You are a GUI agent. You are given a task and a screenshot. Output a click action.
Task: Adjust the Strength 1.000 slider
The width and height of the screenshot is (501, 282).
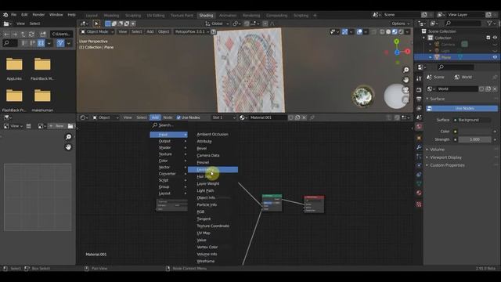(474, 139)
